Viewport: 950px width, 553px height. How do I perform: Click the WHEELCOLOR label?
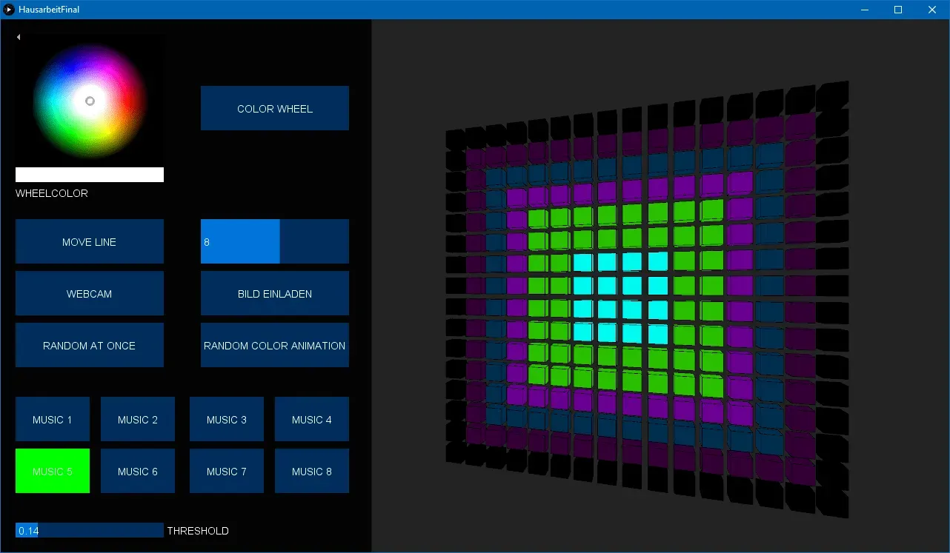point(52,193)
